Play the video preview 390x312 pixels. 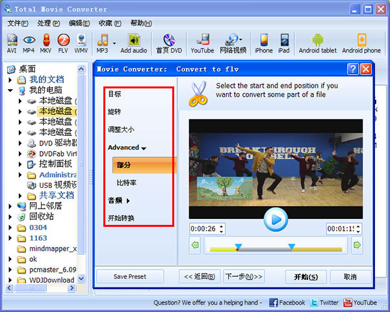point(276,220)
